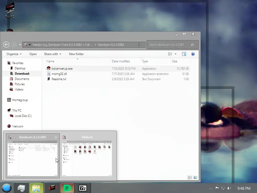Open Local Disk (C:) in navigation pane
257x193 pixels.
23,116
